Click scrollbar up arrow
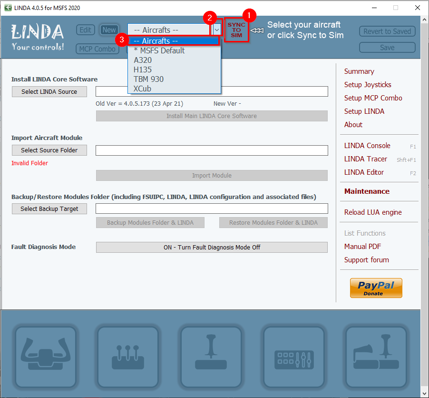The image size is (429, 398). [x=424, y=20]
